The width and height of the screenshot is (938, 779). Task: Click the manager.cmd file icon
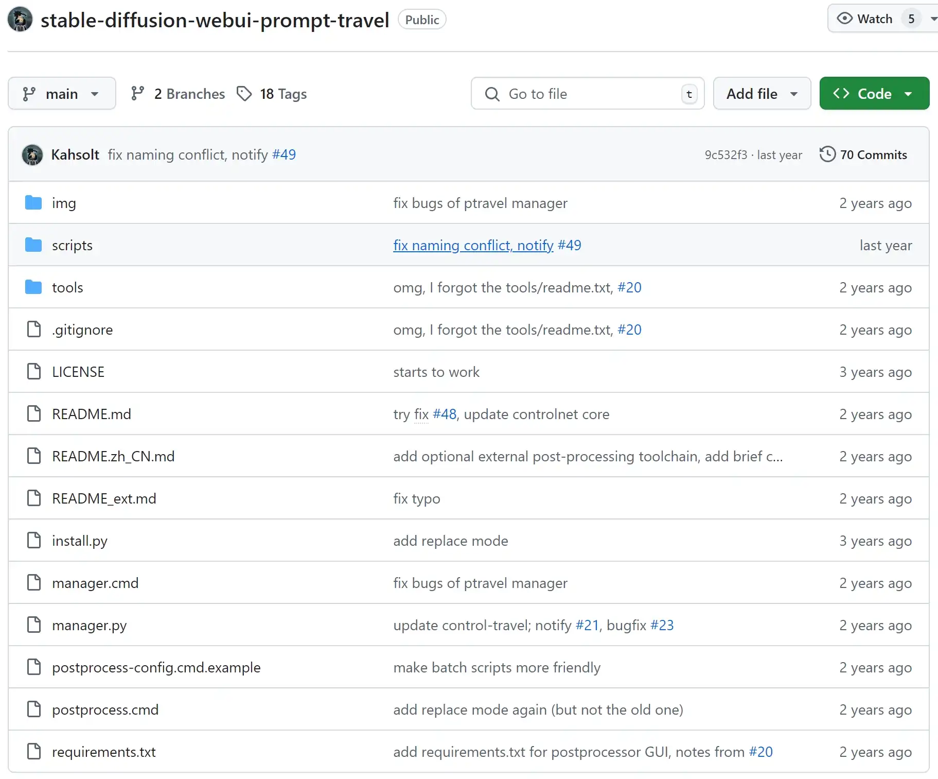(34, 583)
